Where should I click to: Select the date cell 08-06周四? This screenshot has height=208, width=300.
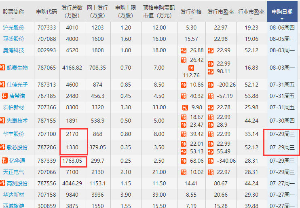click(x=282, y=28)
